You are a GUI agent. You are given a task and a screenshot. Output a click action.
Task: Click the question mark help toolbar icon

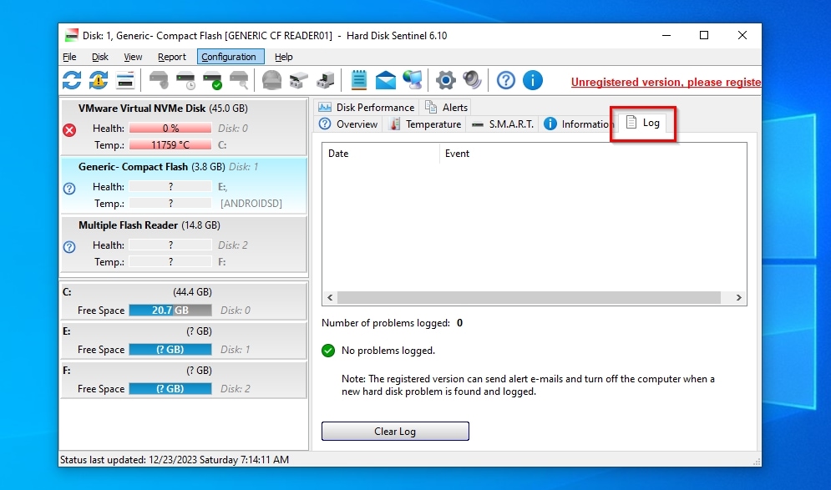click(x=506, y=80)
